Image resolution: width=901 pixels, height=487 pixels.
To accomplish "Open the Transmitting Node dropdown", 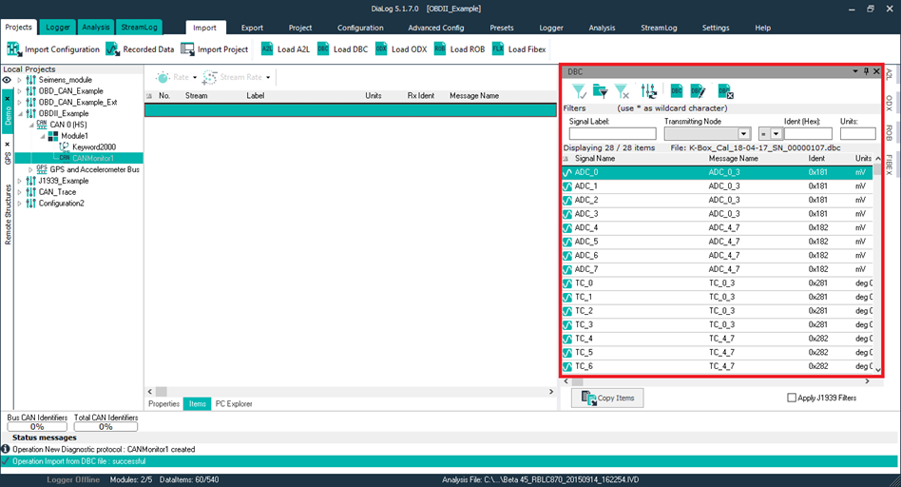I will 744,134.
